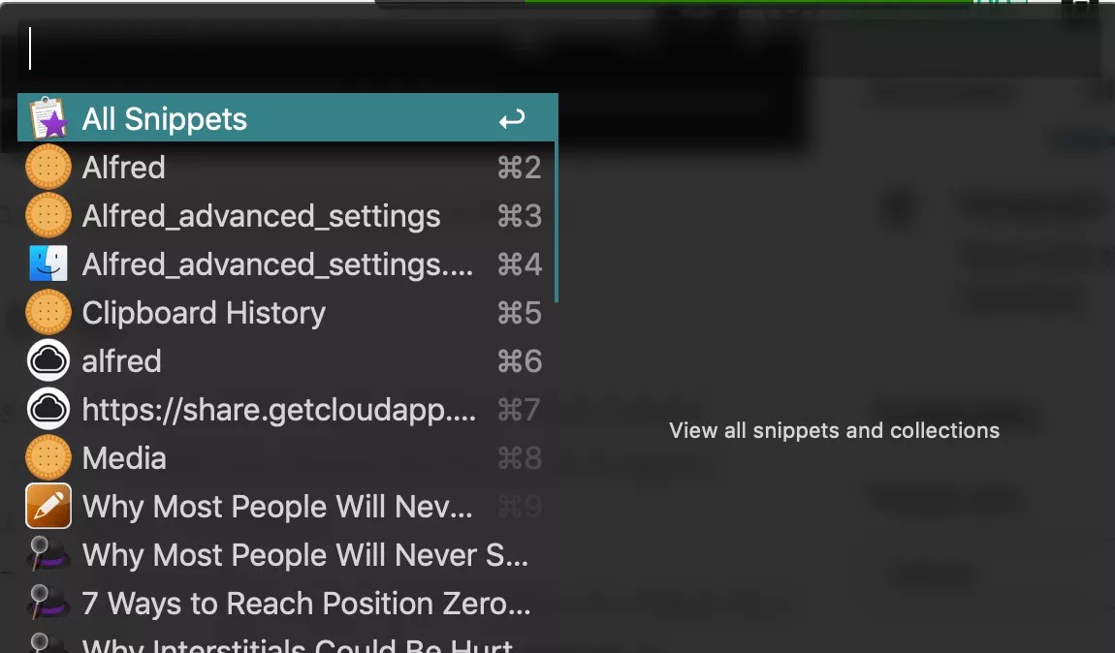Click the Alfred search input field
This screenshot has width=1115, height=653.
pos(412,48)
